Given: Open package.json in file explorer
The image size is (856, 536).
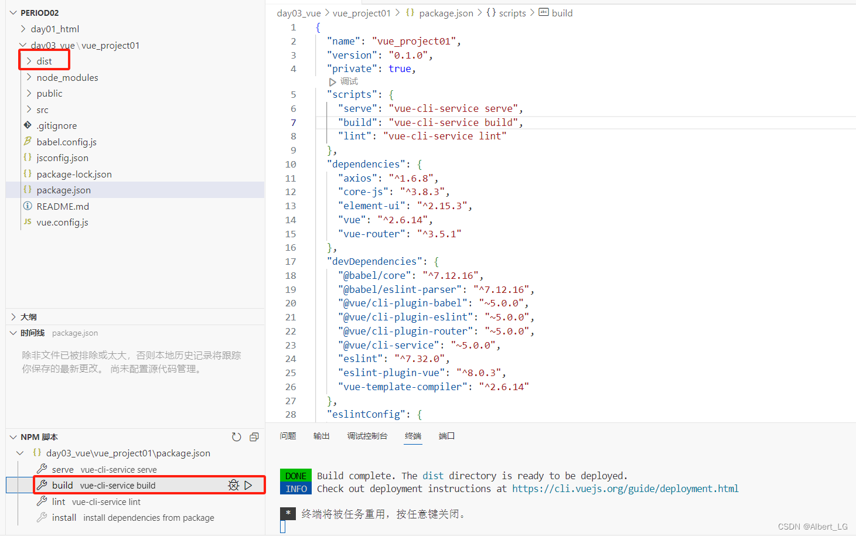Looking at the screenshot, I should click(x=135, y=190).
